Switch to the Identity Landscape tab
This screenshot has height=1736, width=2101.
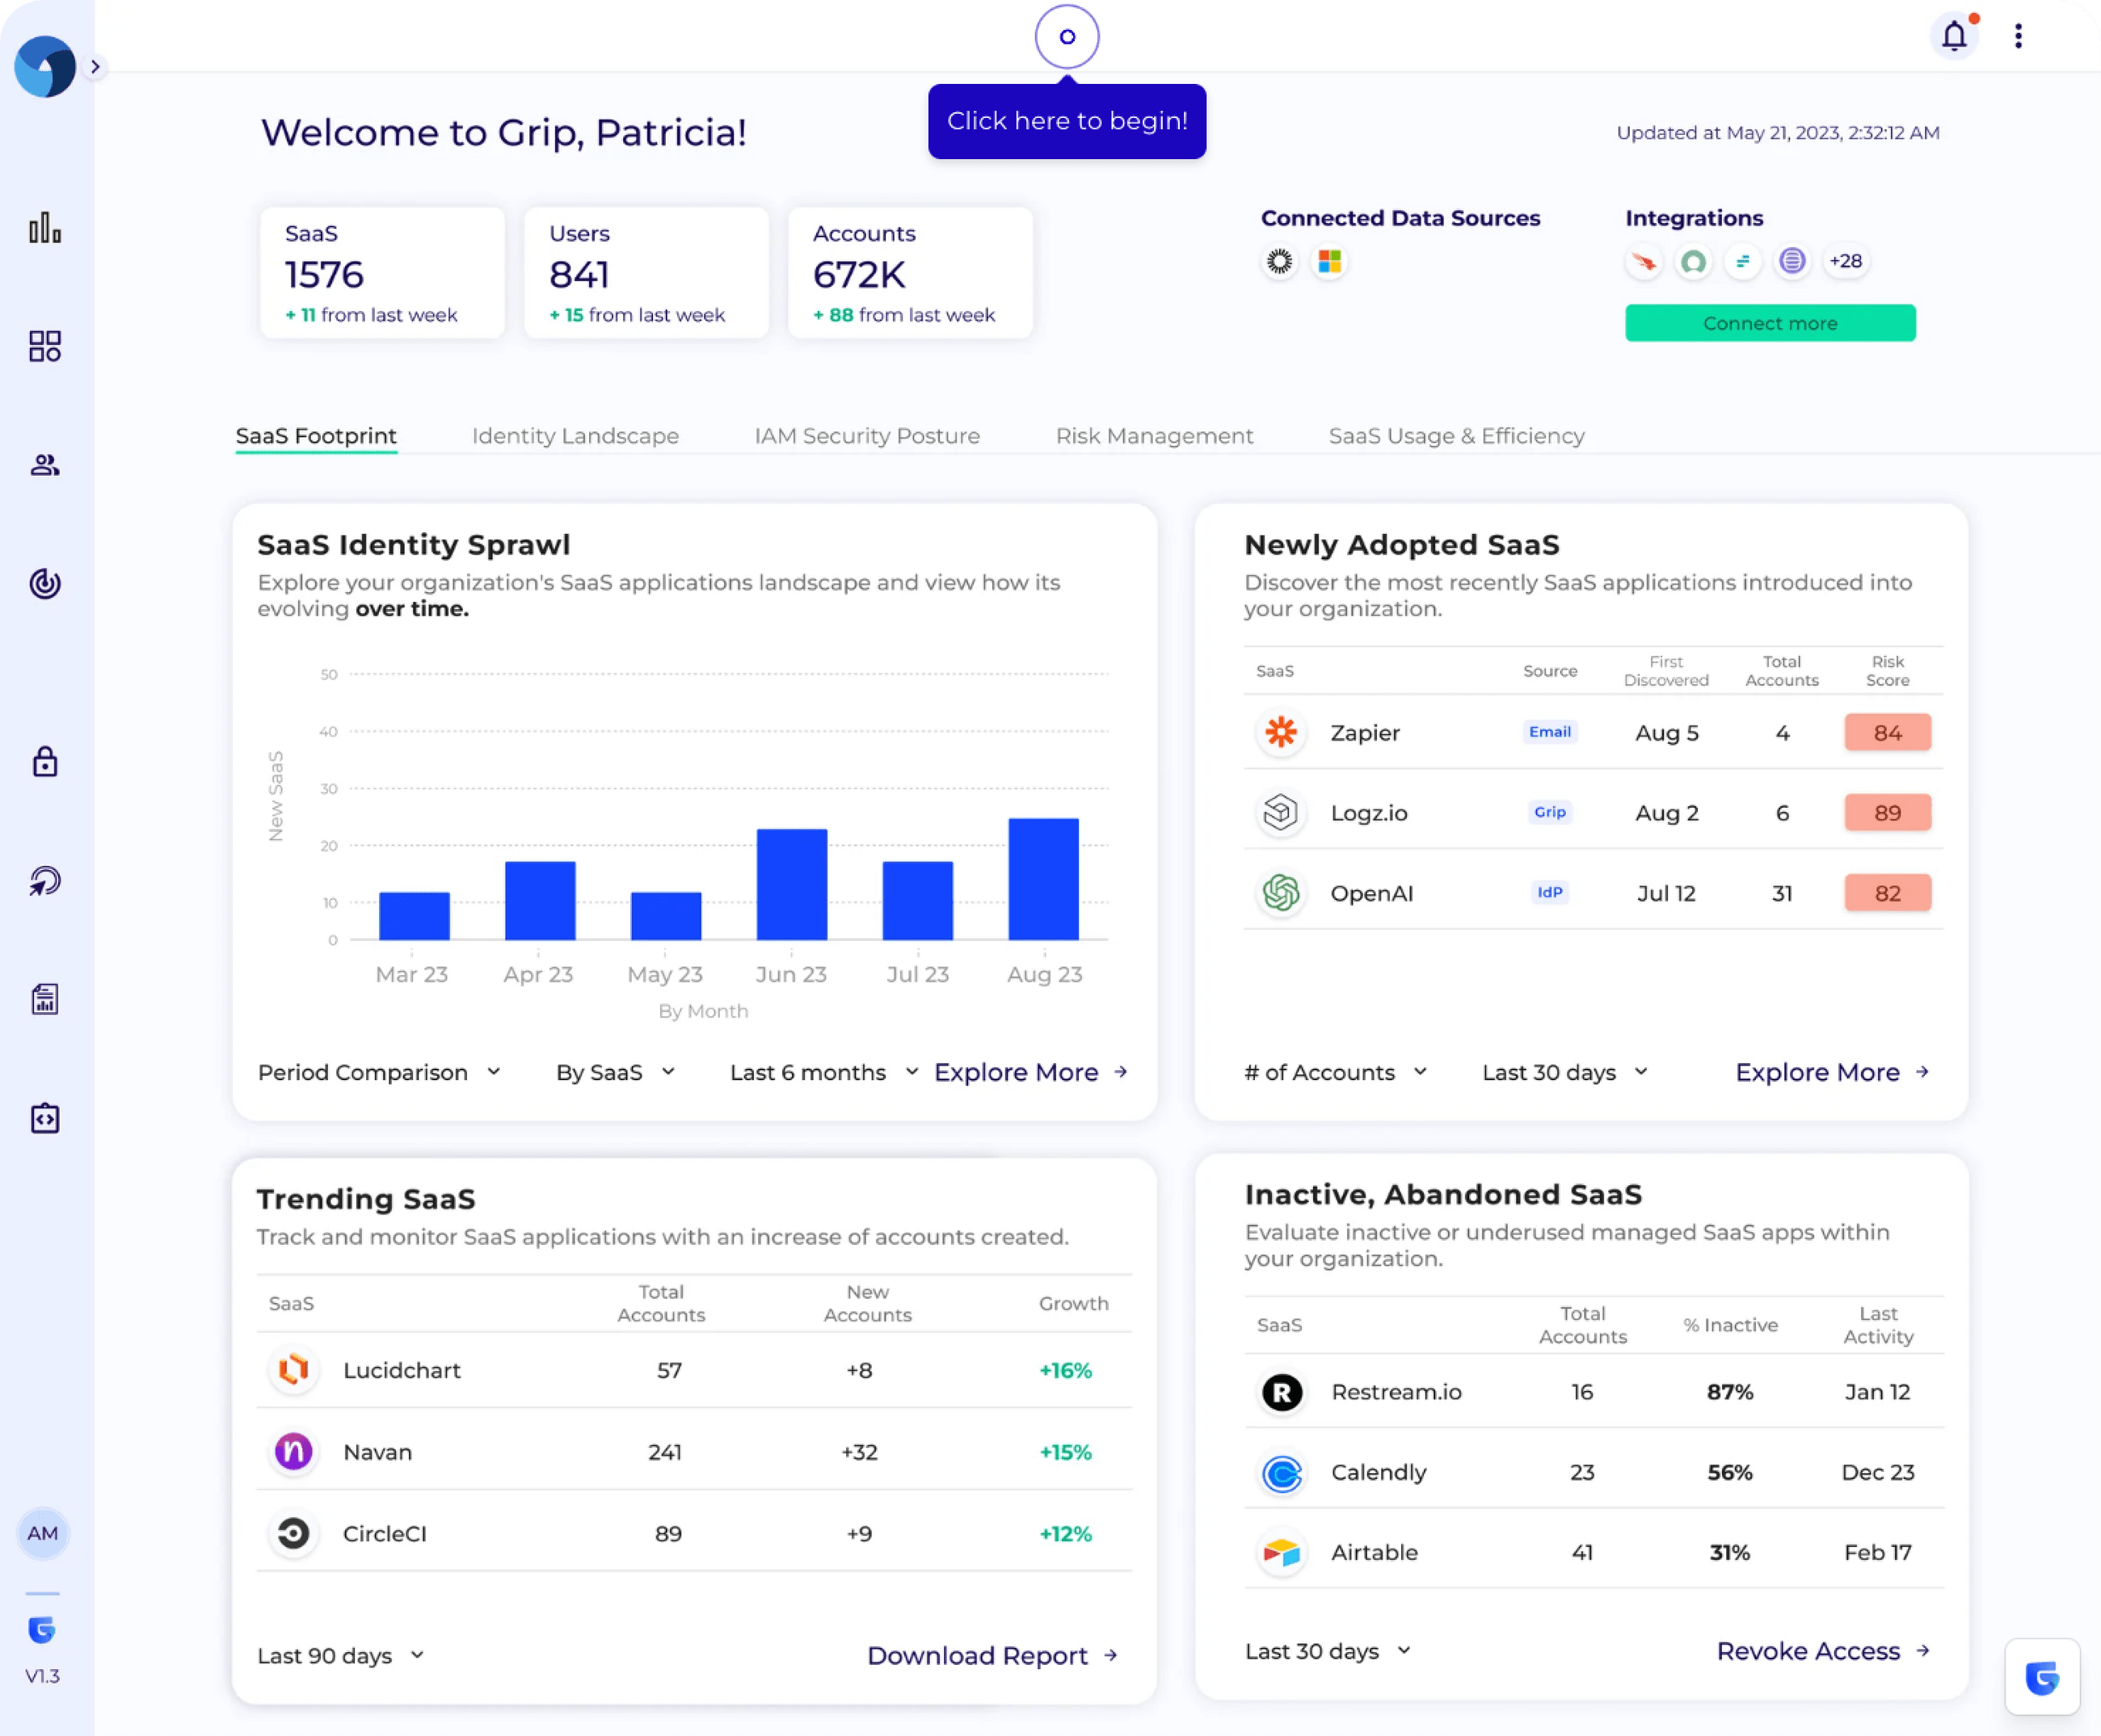(x=575, y=436)
